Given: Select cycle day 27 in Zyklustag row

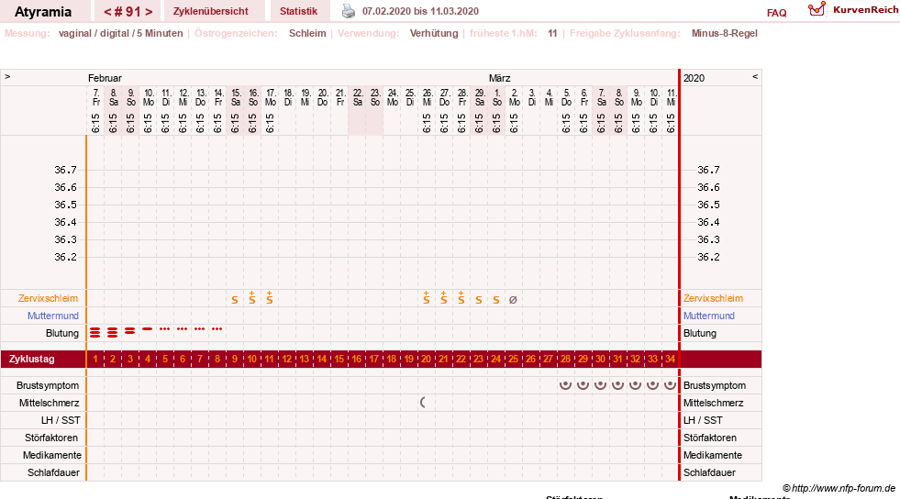Looking at the screenshot, I should point(548,359).
